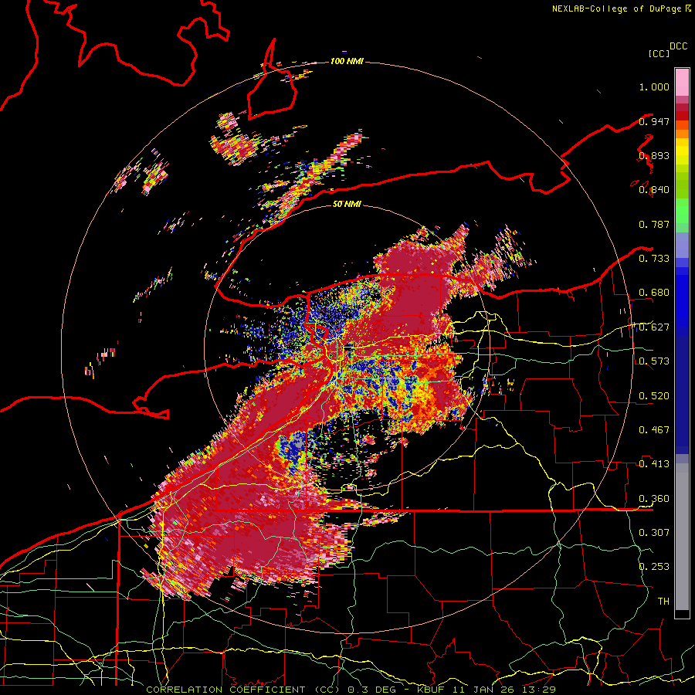Click the [CC] units label above the scale
This screenshot has width=695, height=695.
[x=659, y=53]
